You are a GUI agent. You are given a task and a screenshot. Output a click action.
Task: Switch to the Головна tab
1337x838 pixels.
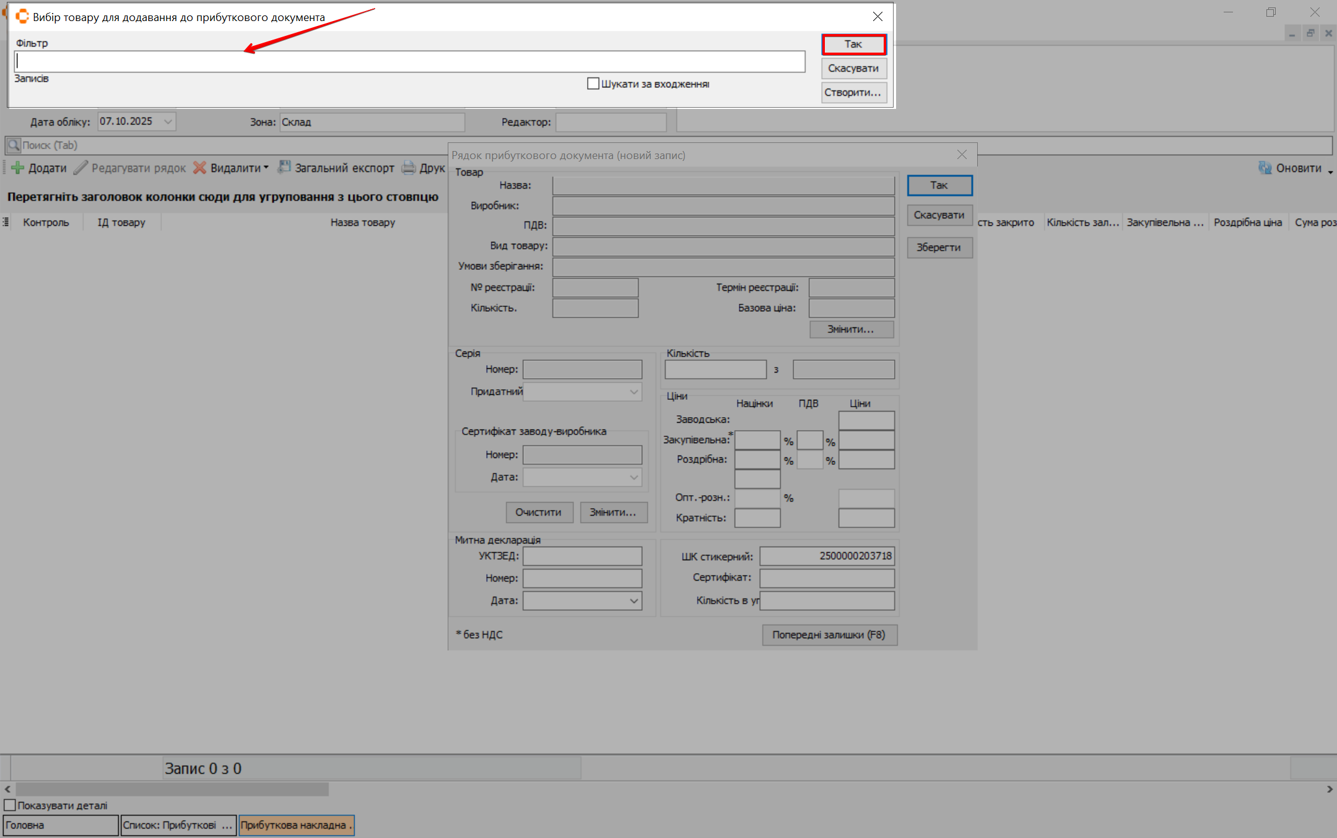coord(60,825)
